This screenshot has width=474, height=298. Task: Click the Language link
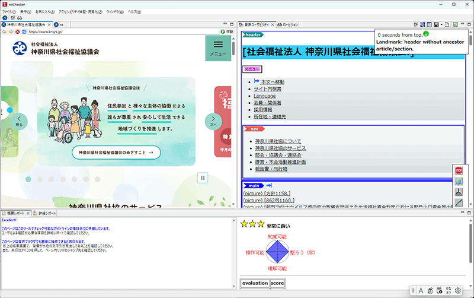[x=264, y=96]
